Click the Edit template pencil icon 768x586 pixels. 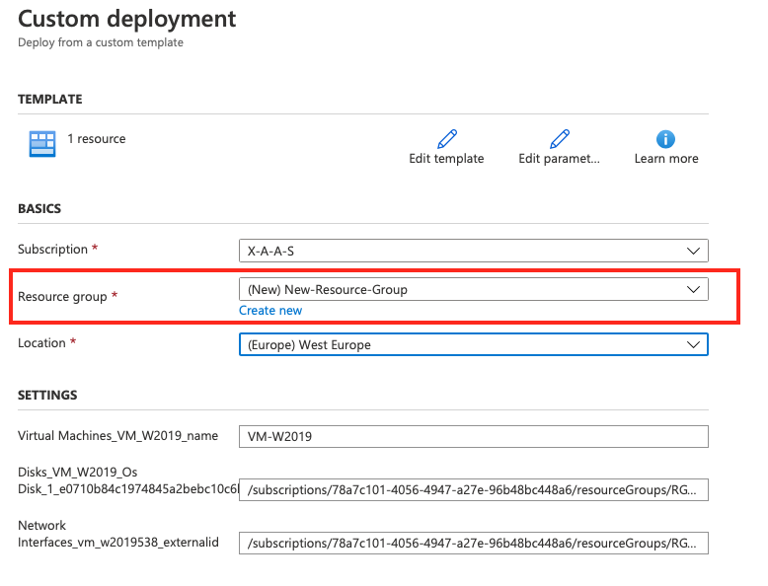pos(446,138)
